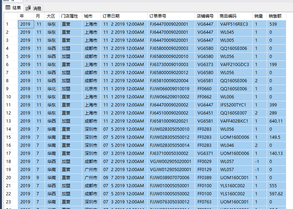Click region cell 华北
Viewport: 293px width, 209px height.
52,89
